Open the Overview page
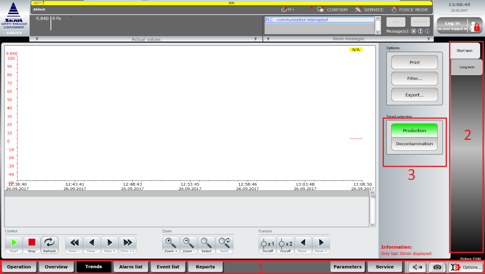 coord(56,267)
